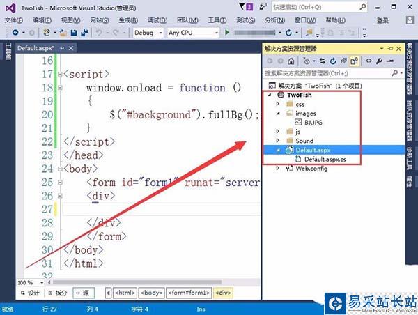Click the View Code icon in Solution Explorer
Image resolution: width=418 pixels, height=315 pixels.
pos(369,61)
